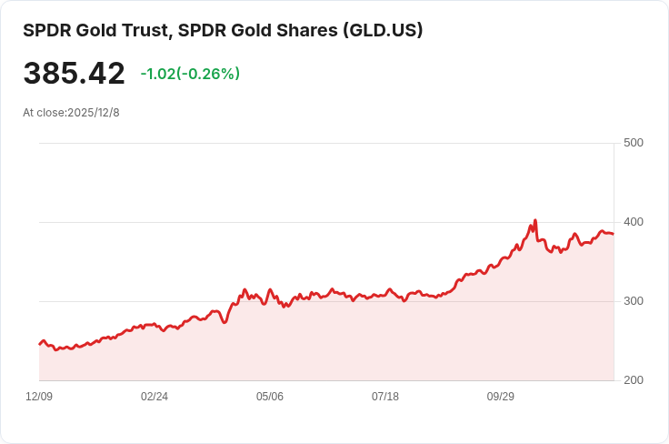Screen dimensions: 669x444
Task: Click the At close:2025/12/8 date text
Action: click(71, 113)
